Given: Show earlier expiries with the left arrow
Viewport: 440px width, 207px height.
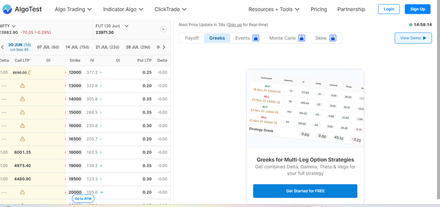Looking at the screenshot, I should (x=3, y=47).
